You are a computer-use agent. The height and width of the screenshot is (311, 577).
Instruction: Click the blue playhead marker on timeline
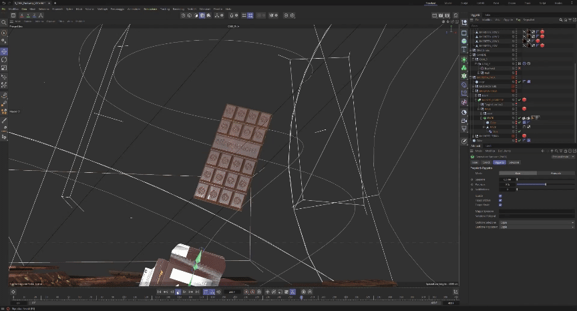click(x=301, y=297)
